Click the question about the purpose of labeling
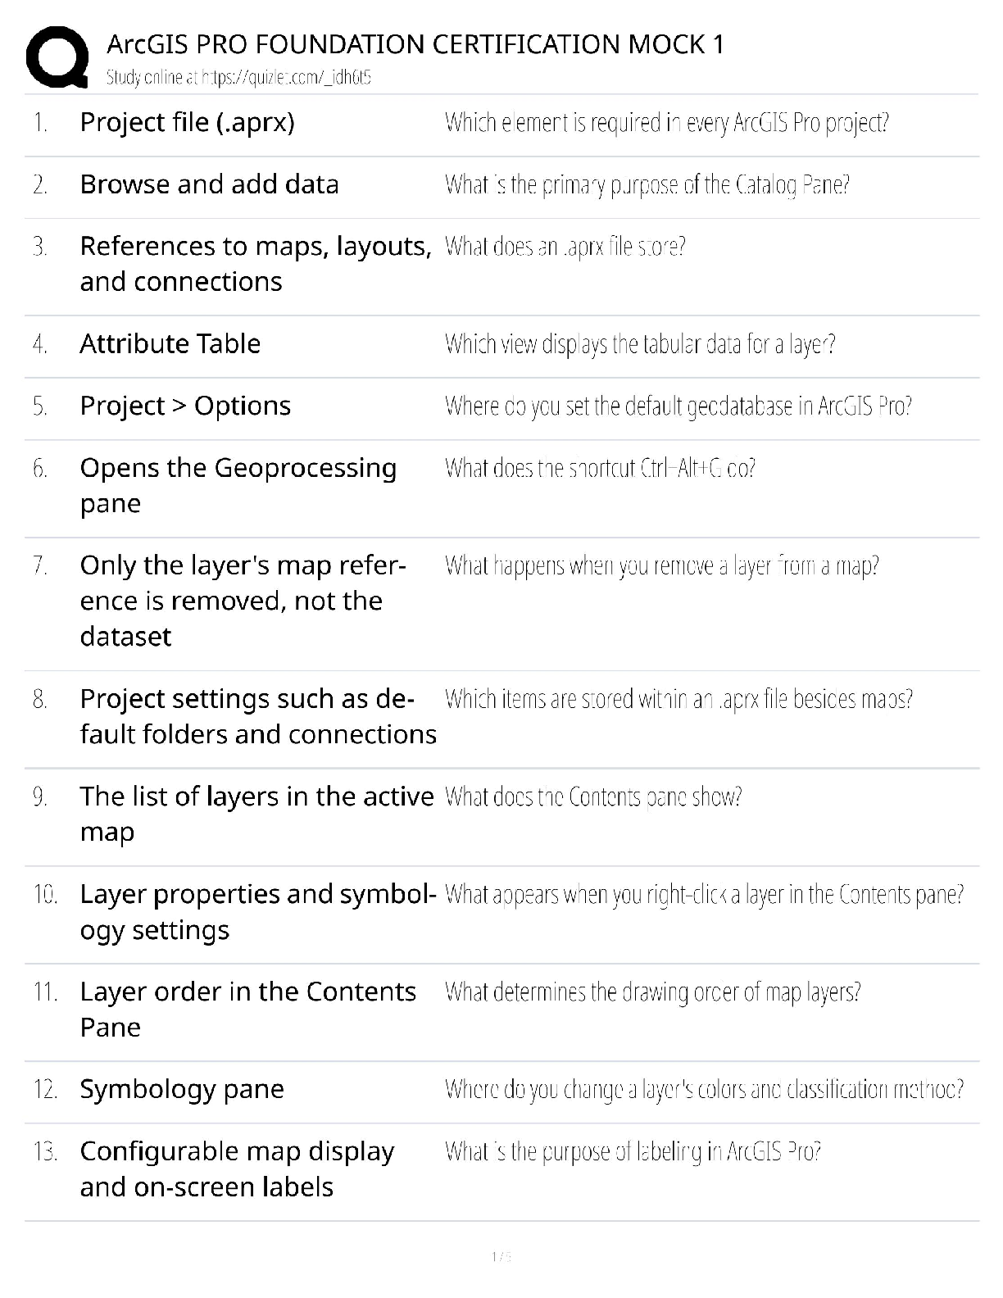This screenshot has width=1003, height=1298. (x=633, y=1151)
